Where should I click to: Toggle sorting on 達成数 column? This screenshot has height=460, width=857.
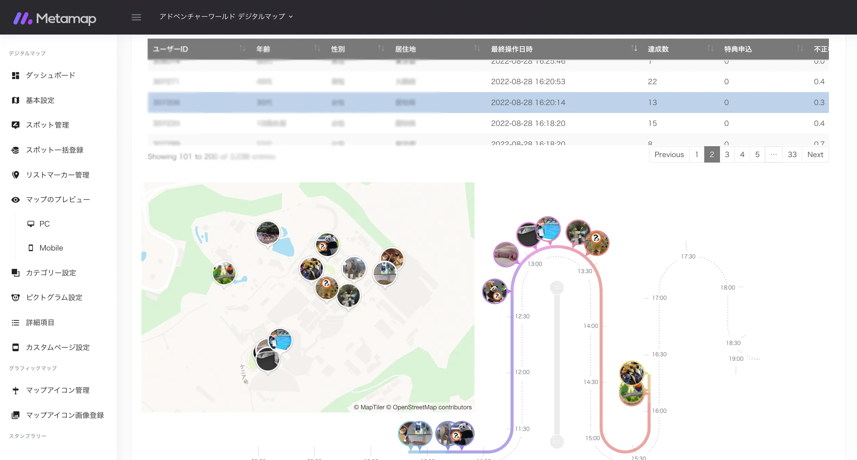point(710,49)
